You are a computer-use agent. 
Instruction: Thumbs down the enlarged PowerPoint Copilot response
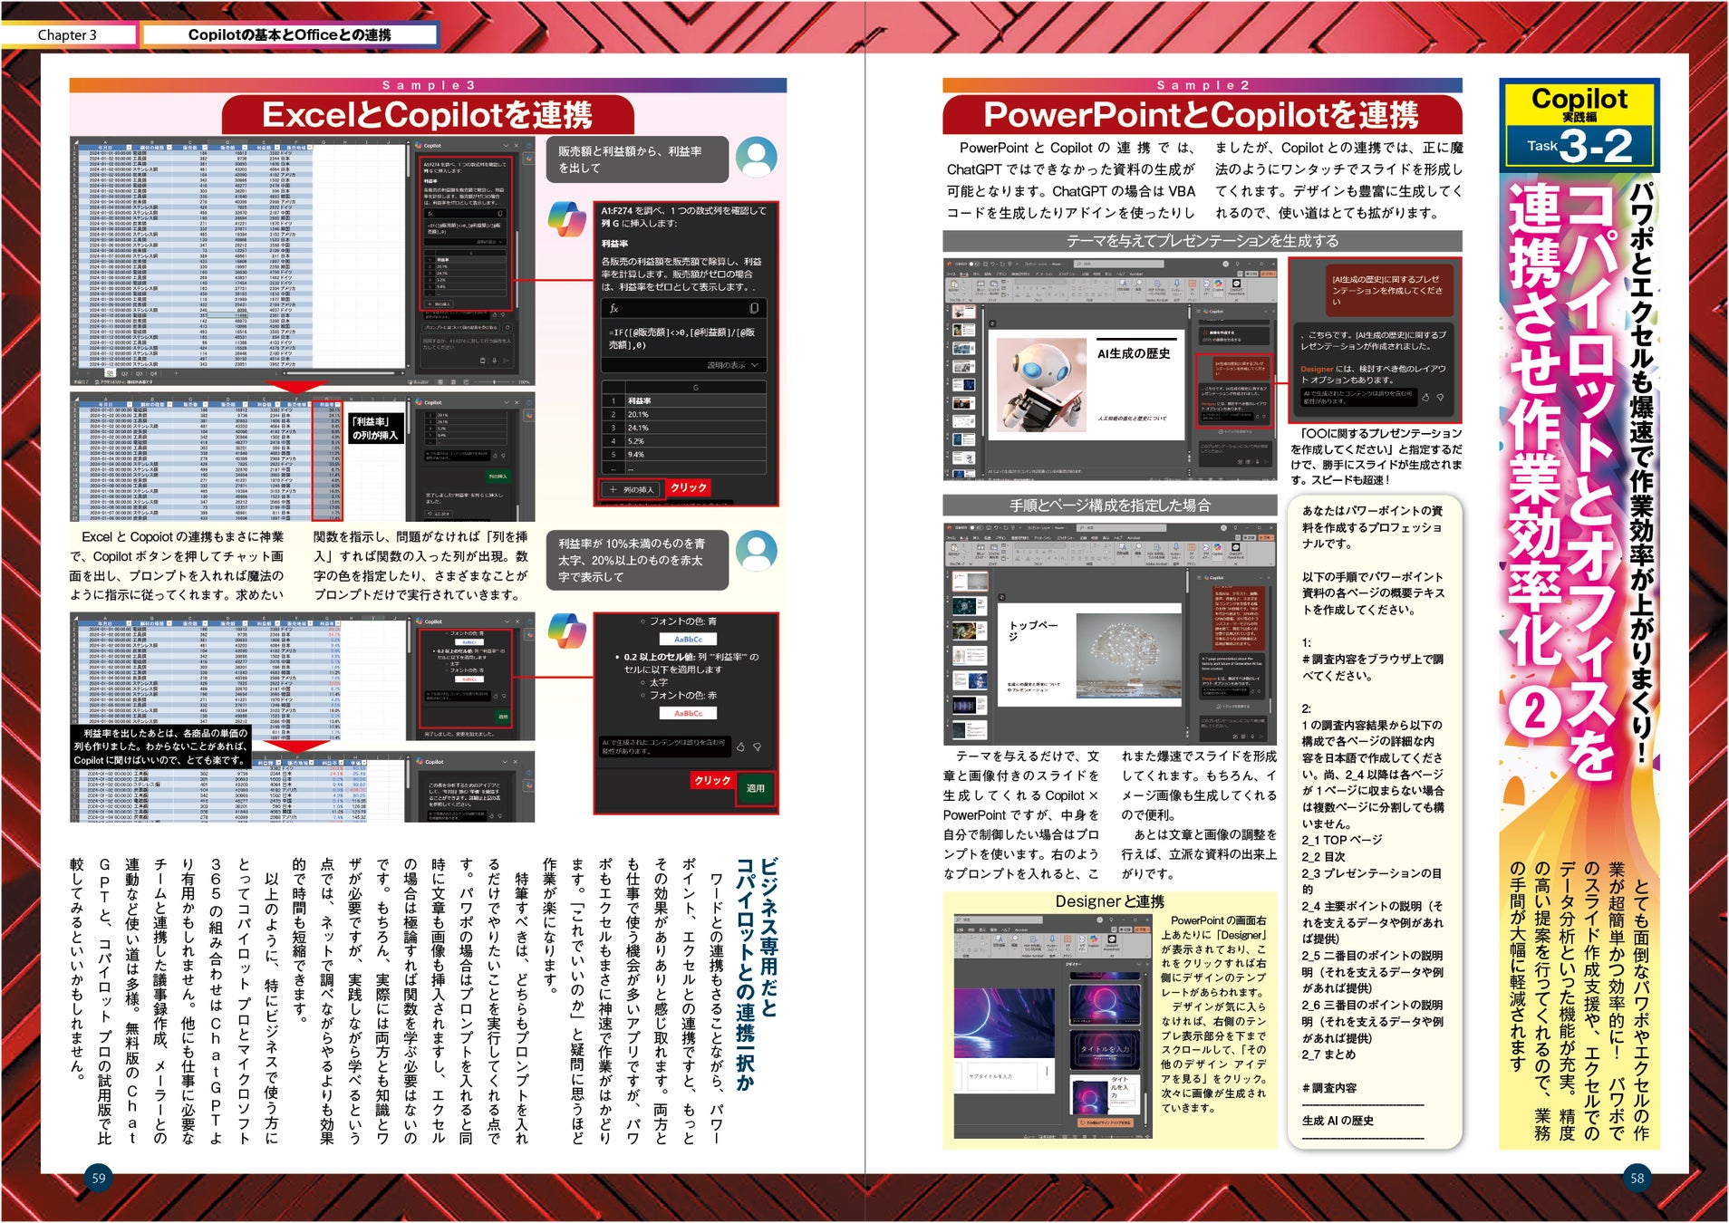click(1441, 397)
